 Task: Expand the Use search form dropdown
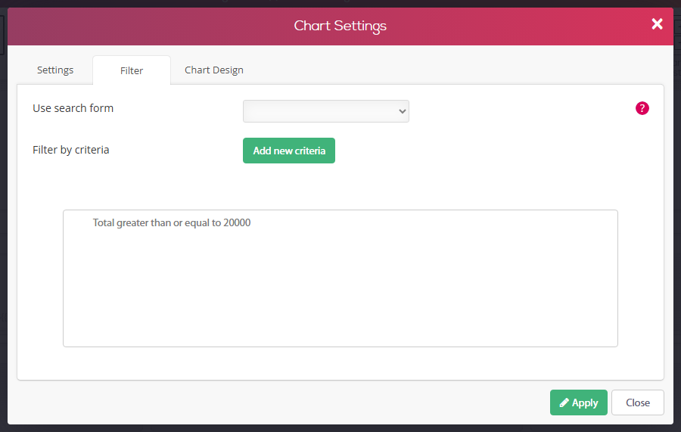[x=325, y=111]
